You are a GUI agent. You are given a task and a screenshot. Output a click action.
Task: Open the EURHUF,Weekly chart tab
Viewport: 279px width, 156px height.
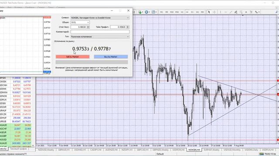pos(211,150)
